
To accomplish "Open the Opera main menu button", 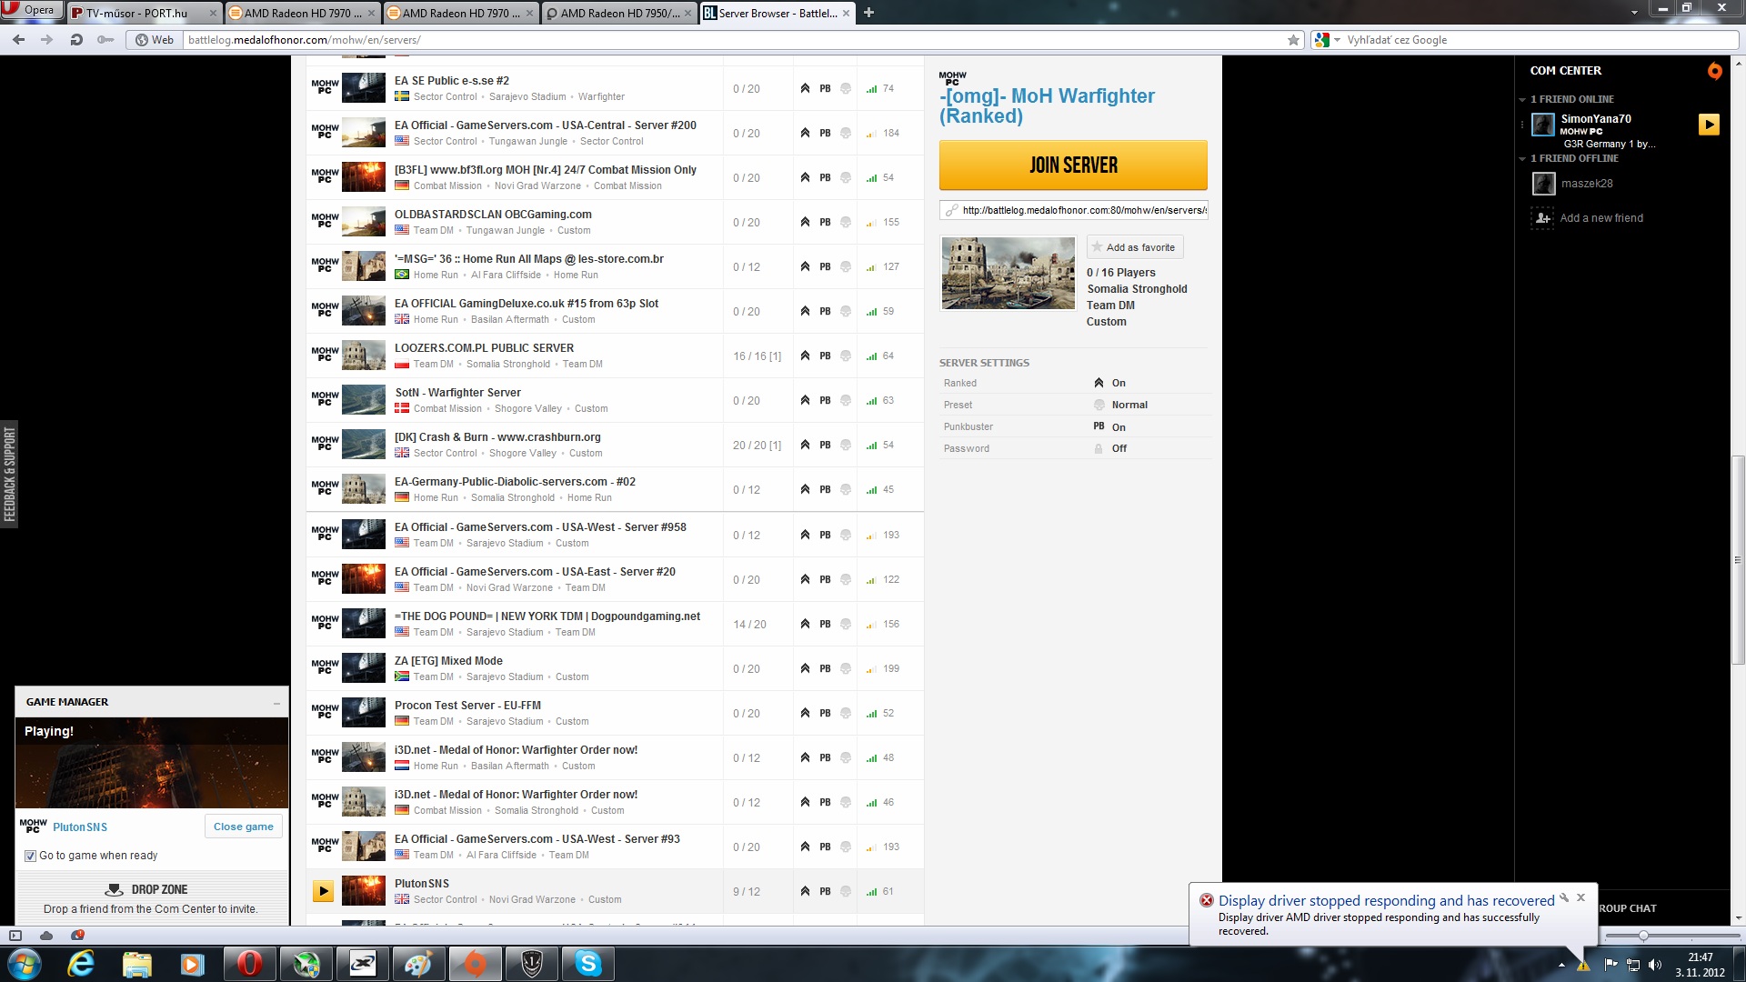I will 32,10.
